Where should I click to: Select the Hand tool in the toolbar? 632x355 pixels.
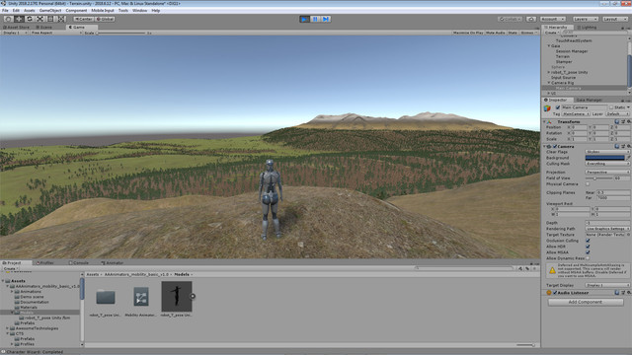pyautogui.click(x=8, y=19)
